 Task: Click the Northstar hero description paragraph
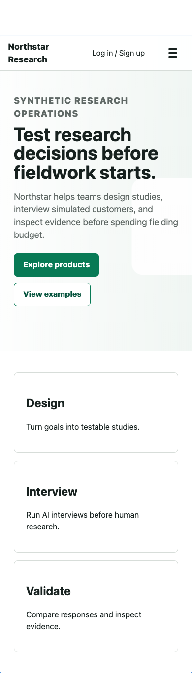(96, 216)
